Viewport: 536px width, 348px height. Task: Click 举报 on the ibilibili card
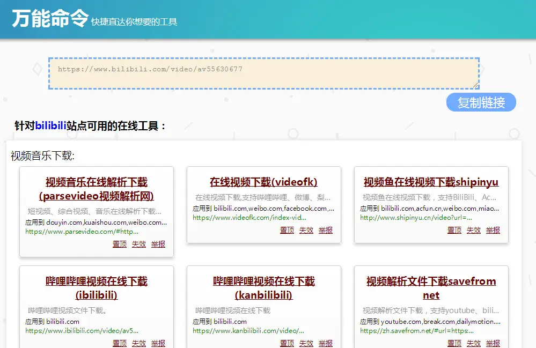click(158, 343)
